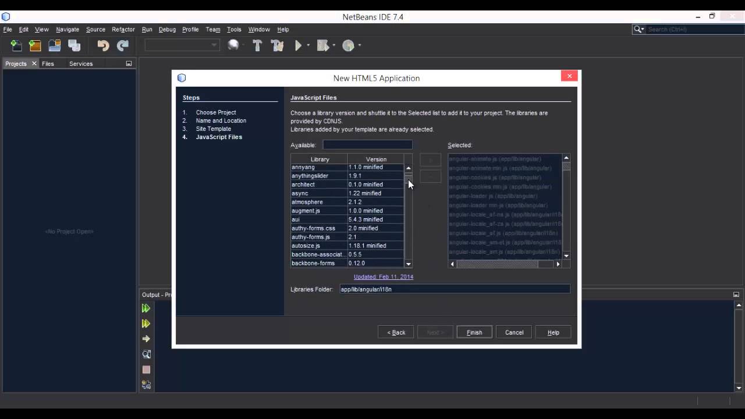
Task: Open the Profile Project dropdown arrow
Action: 360,45
